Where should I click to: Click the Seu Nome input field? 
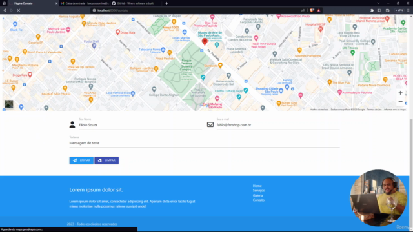point(141,125)
